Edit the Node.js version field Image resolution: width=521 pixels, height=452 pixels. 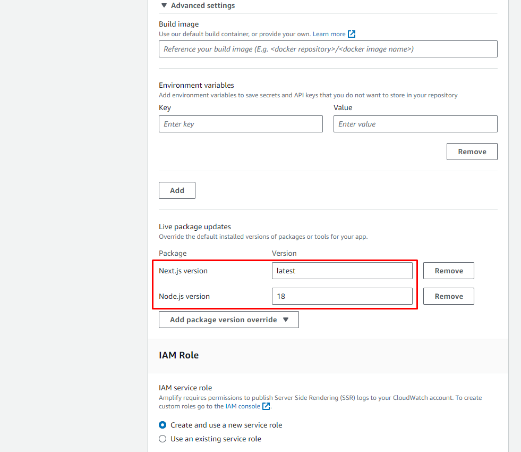coord(341,296)
